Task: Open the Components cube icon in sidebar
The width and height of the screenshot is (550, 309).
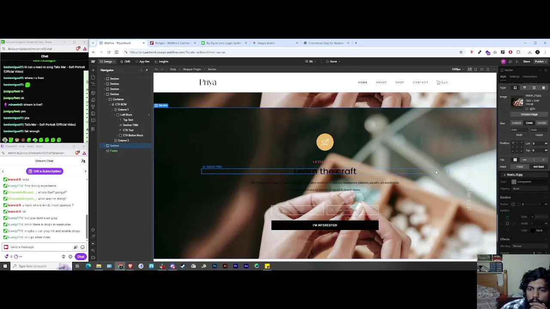Action: click(x=93, y=92)
